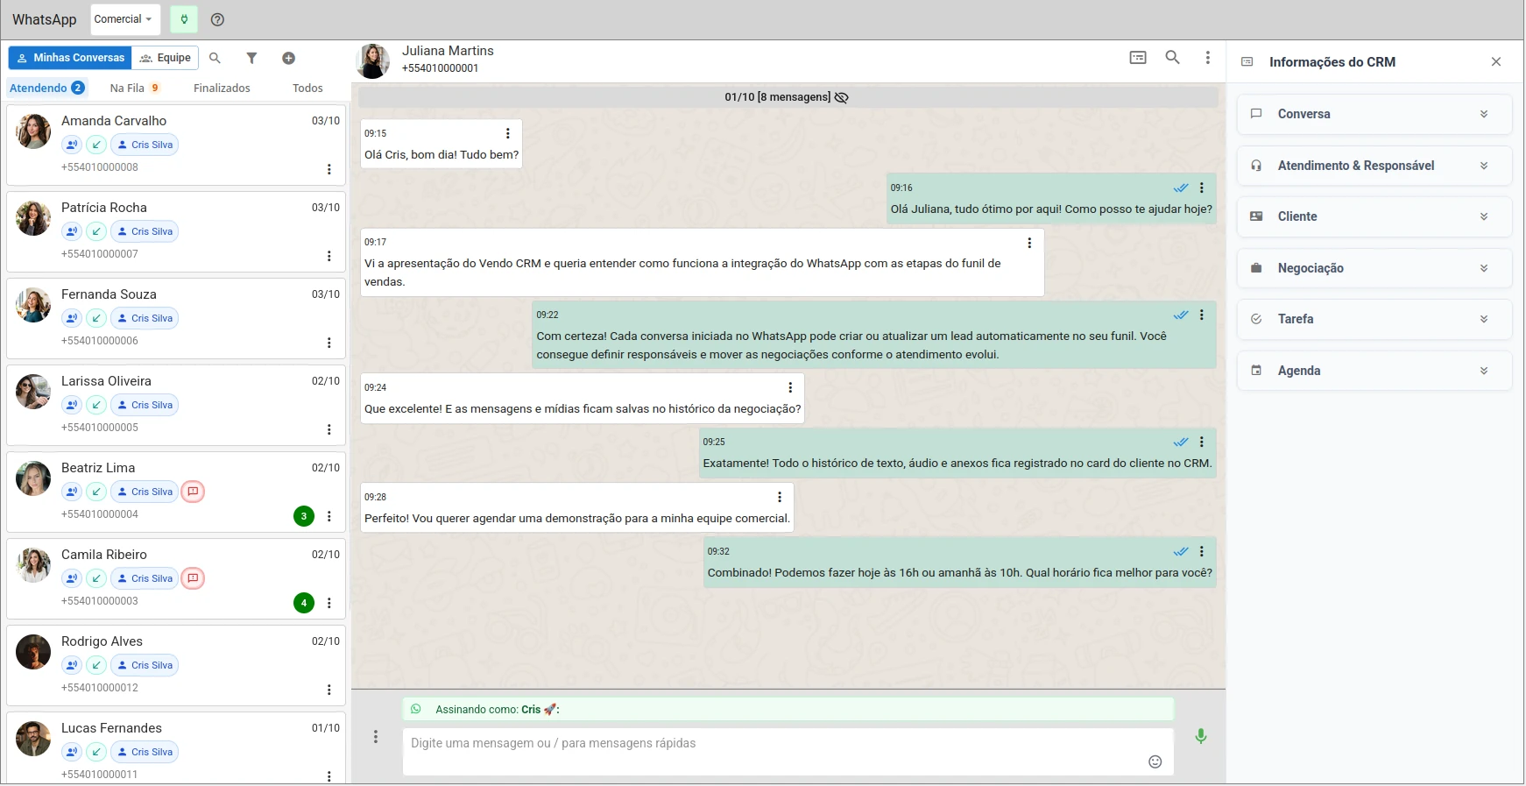
Task: Select the Minhas Conversas view
Action: click(71, 58)
